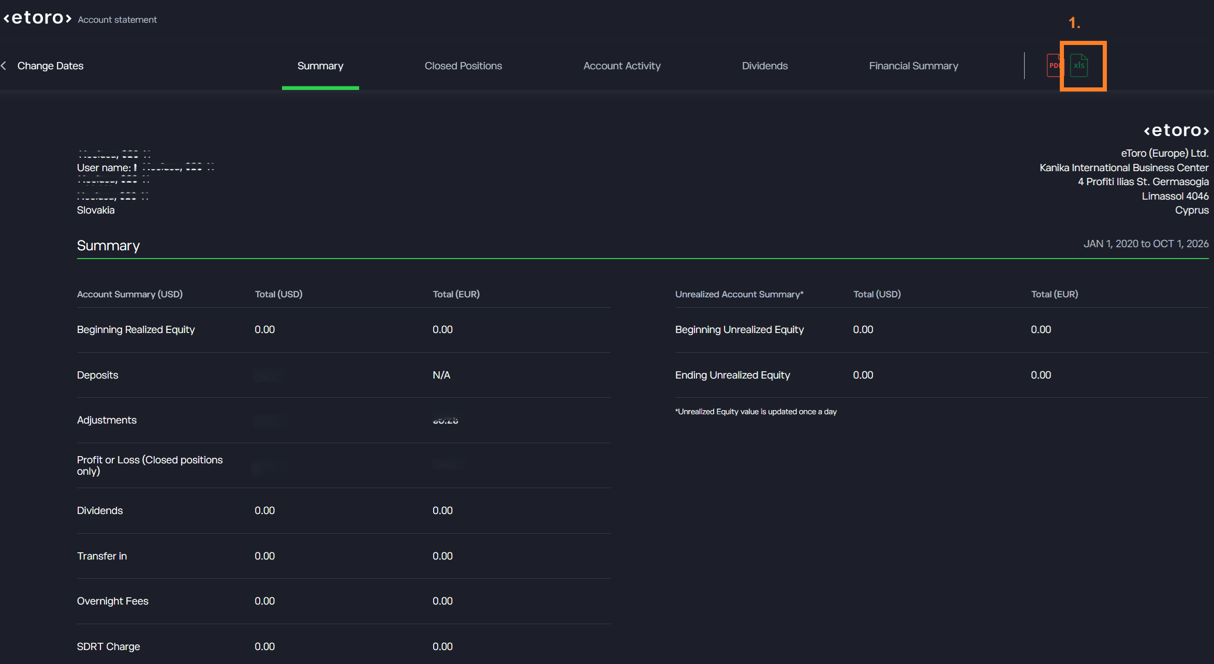Click Kanika International Business Center address line
Viewport: 1214px width, 664px height.
tap(1124, 168)
